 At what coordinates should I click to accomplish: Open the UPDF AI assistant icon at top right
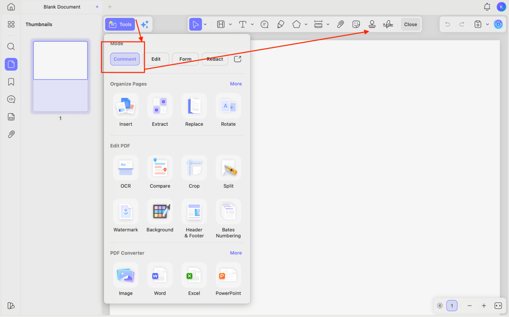click(498, 24)
